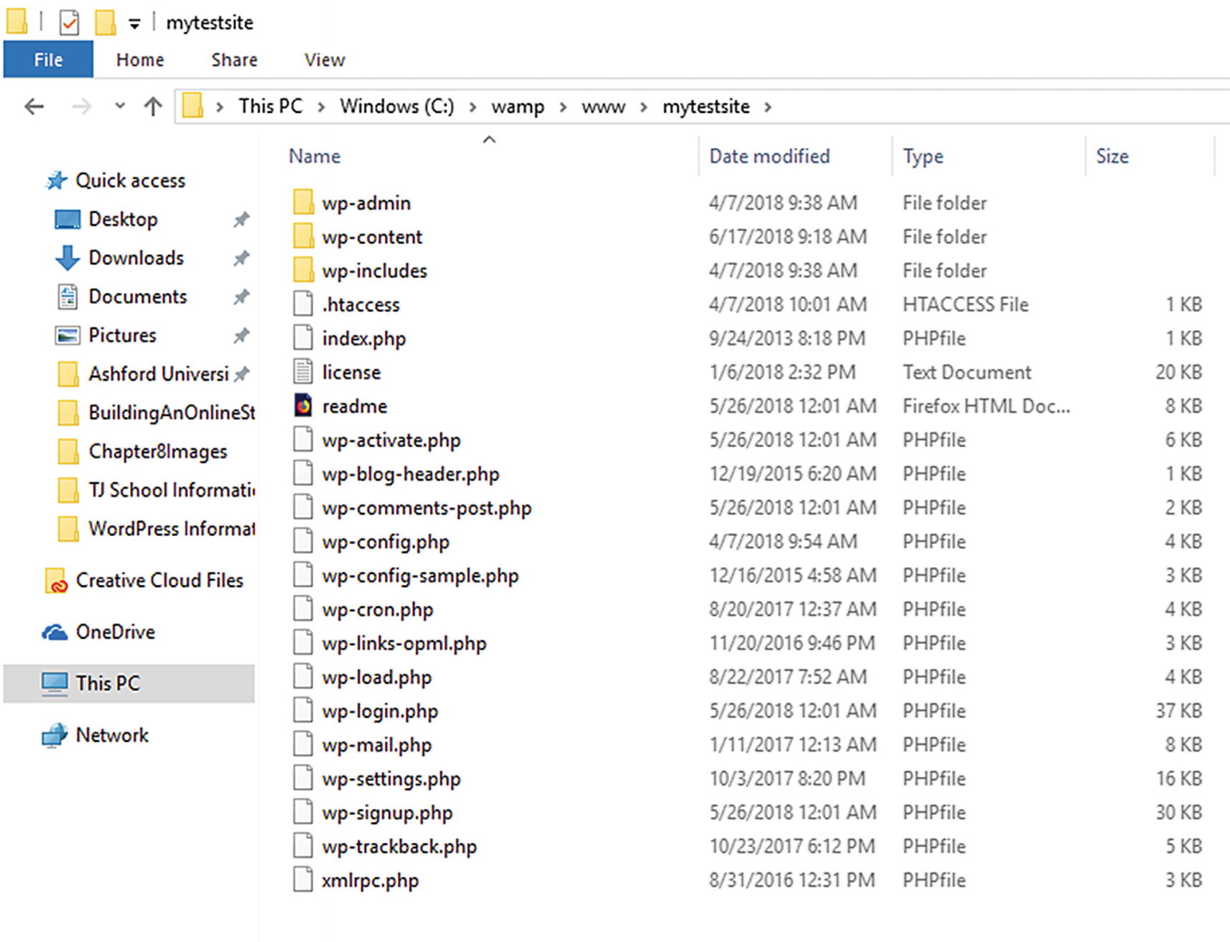Click the Back navigation arrow
Screen dimensions: 1230x942
(x=34, y=107)
